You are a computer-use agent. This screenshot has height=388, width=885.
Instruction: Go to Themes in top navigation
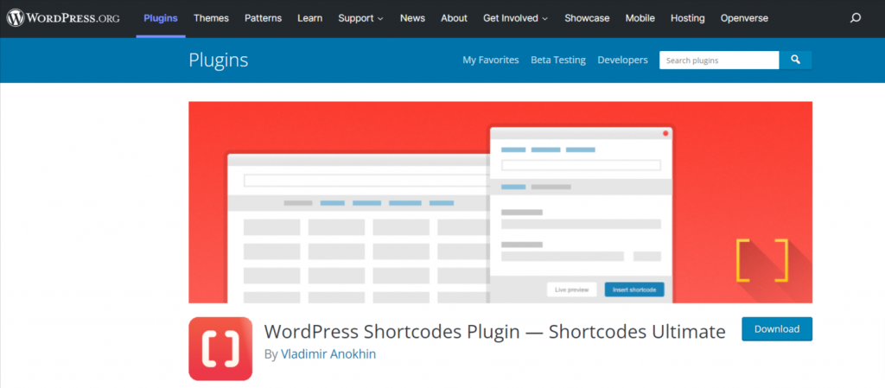[211, 18]
